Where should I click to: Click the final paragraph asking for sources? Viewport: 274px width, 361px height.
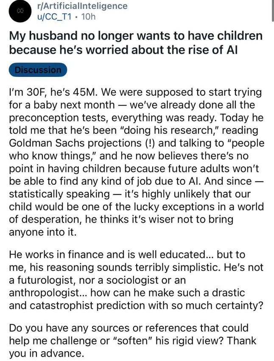click(x=136, y=340)
